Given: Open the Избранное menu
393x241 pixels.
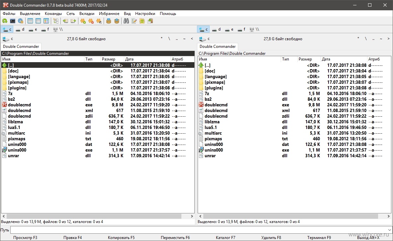Looking at the screenshot, I should (x=109, y=14).
